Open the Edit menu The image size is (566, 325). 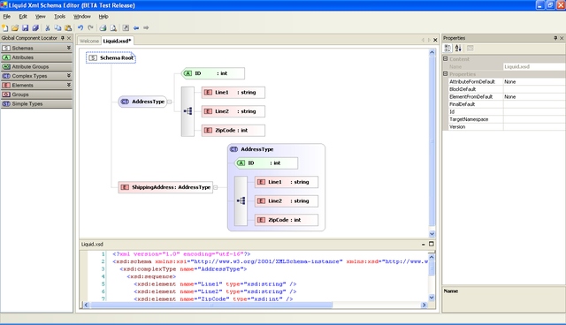pyautogui.click(x=23, y=17)
